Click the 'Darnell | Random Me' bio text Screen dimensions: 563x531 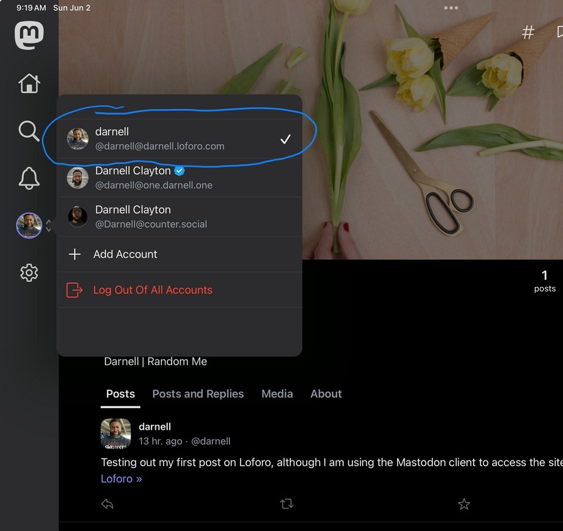(155, 361)
